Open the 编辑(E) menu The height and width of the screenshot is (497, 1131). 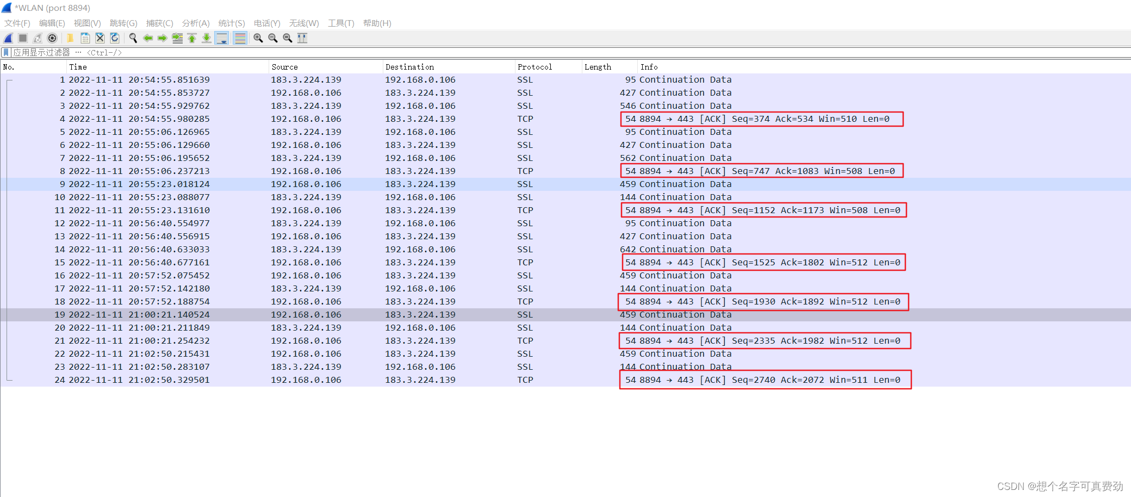(x=52, y=23)
